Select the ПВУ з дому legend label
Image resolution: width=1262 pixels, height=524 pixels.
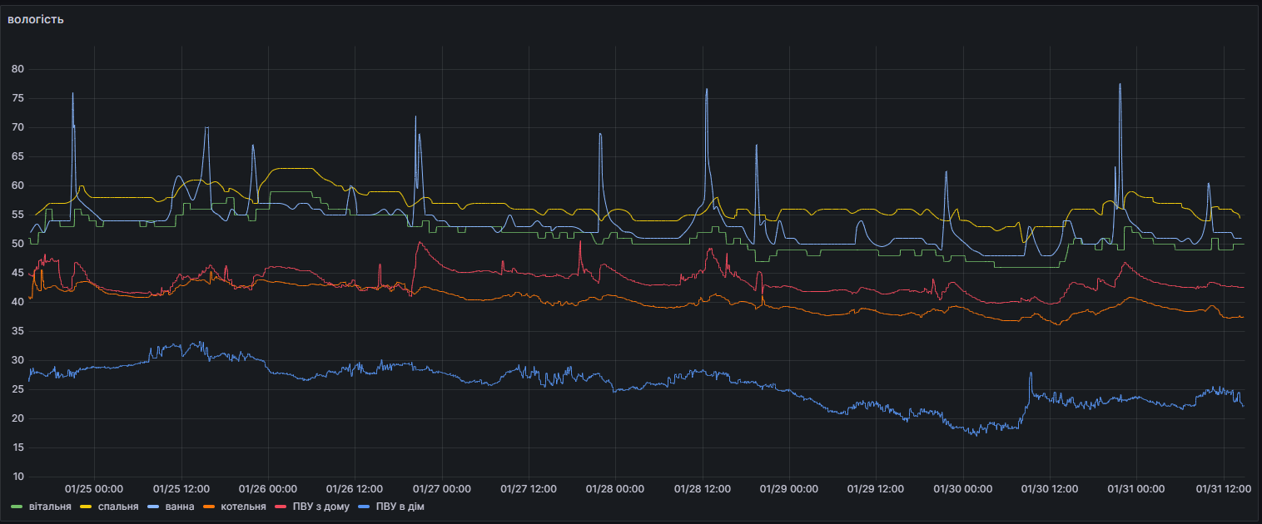(320, 507)
